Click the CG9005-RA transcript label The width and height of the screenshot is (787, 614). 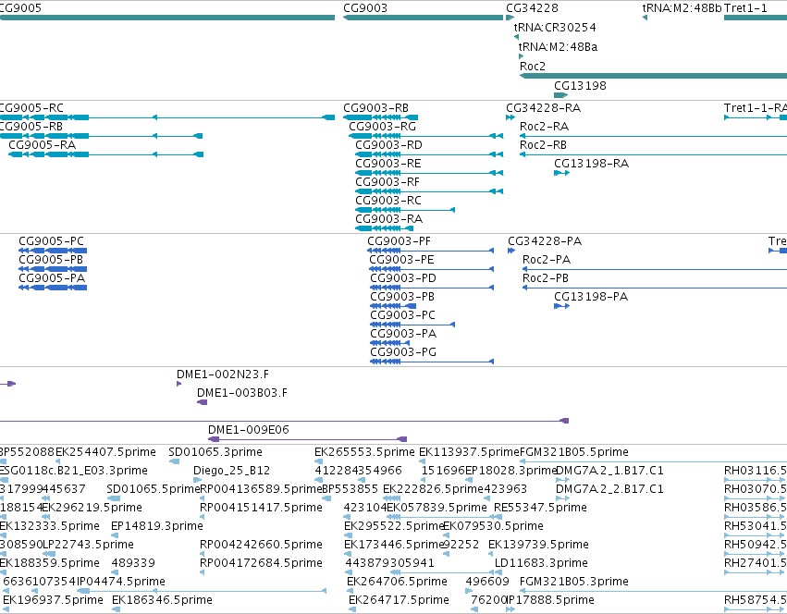pos(43,144)
